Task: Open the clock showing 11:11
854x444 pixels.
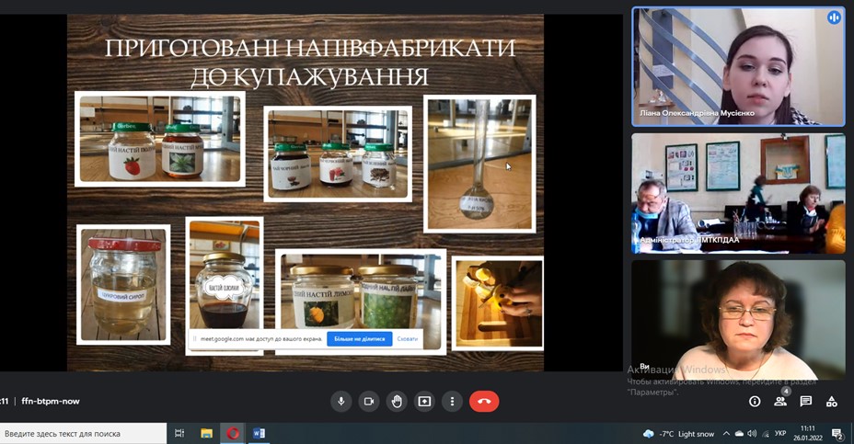Action: tap(808, 433)
